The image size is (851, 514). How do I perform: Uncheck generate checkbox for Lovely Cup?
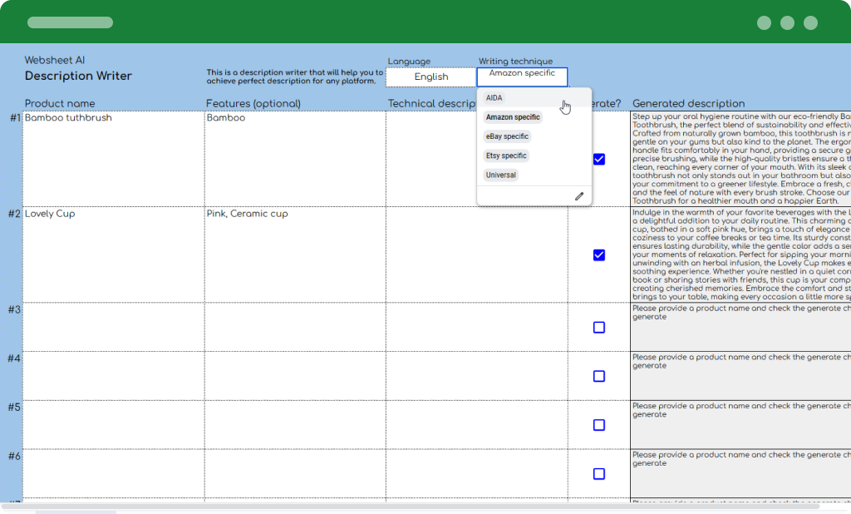(599, 255)
